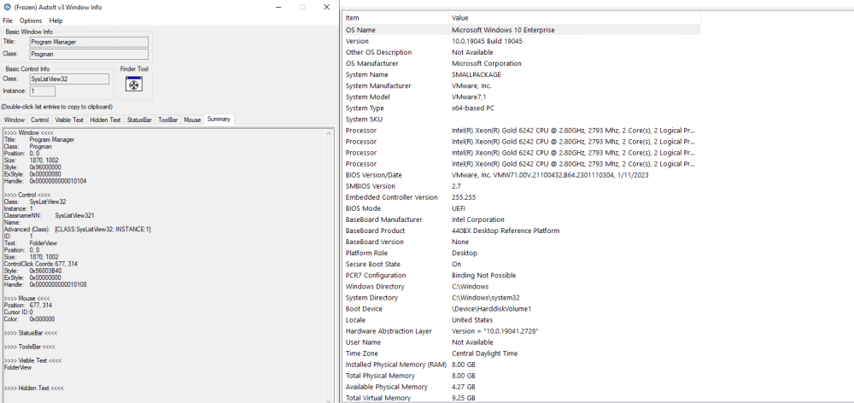This screenshot has width=854, height=403.
Task: Click the control Class field SysListView32
Action: (69, 79)
